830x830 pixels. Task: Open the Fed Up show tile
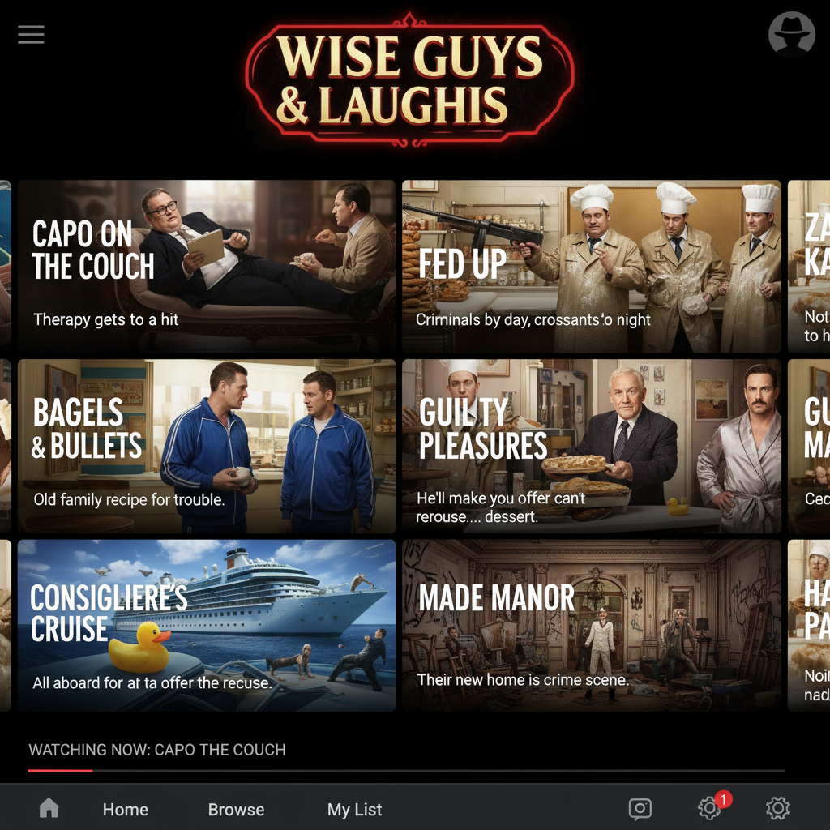tap(592, 266)
